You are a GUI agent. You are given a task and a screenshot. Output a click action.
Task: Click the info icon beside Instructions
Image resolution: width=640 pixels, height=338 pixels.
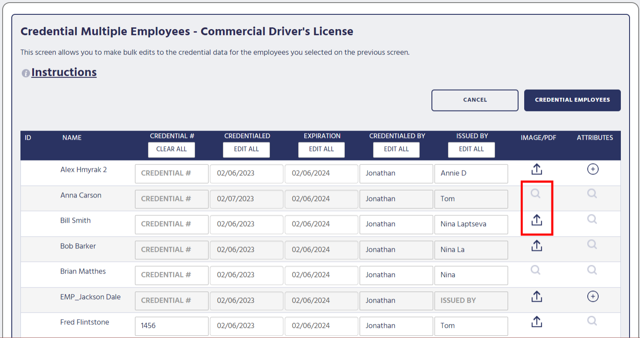(26, 73)
